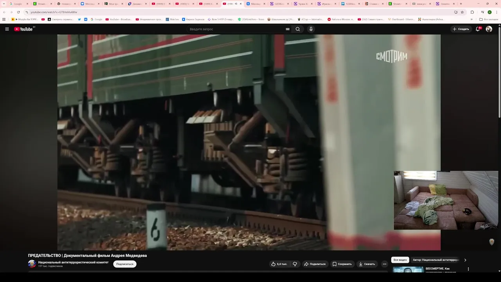The image size is (501, 282).
Task: Expand the tab search dropdown arrow
Action: tap(4, 4)
